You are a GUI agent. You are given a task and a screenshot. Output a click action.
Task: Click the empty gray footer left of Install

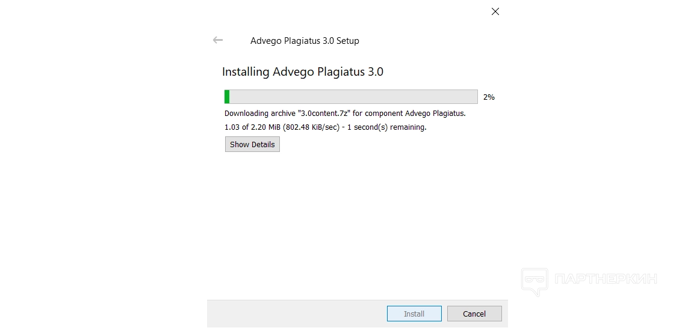(x=295, y=314)
